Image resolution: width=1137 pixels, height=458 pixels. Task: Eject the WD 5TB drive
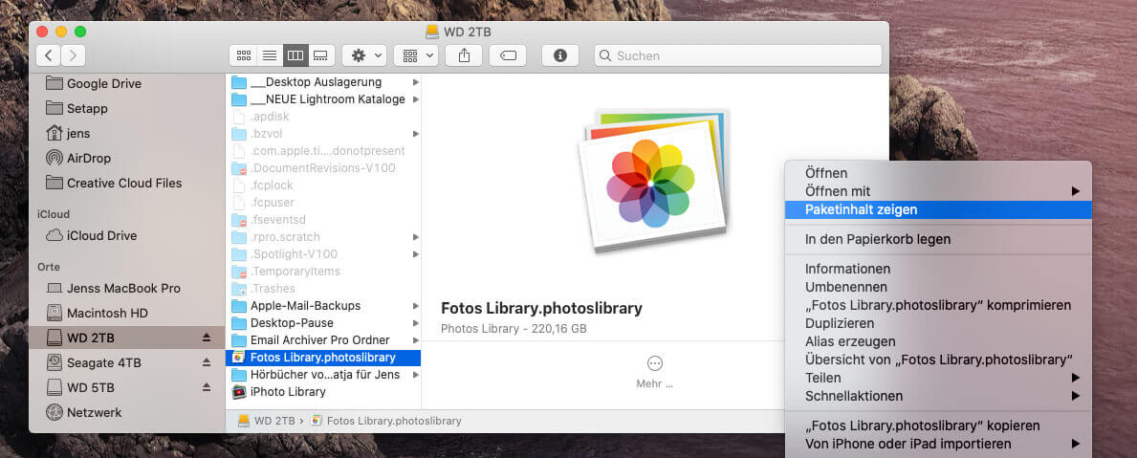coord(206,387)
